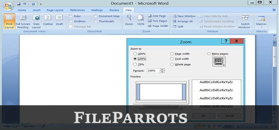Switch to Web Layout view
279x130 pixels.
click(x=36, y=21)
